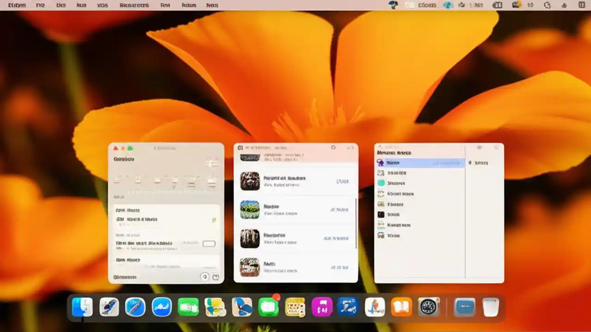Select the magnifying glass search icon in left window
Viewport: 591px width, 332px height.
(205, 276)
